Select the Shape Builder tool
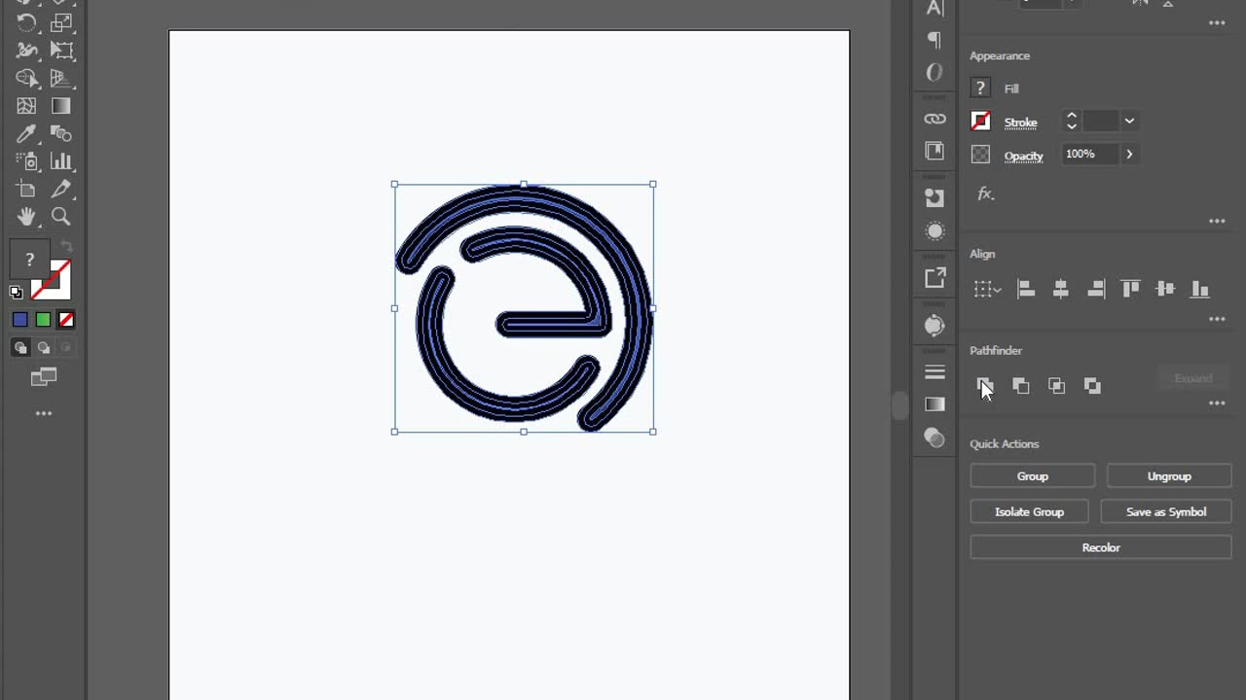1246x700 pixels. pyautogui.click(x=26, y=78)
